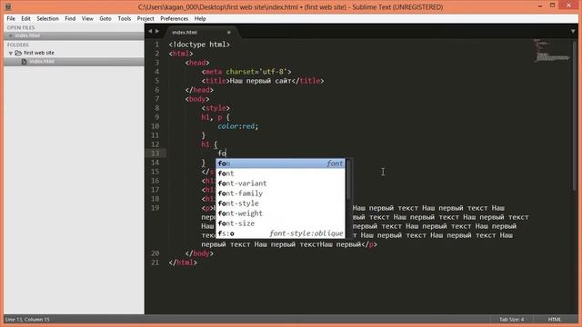Open the Tab Size: 4 selector
582x327 pixels.
tap(511, 319)
